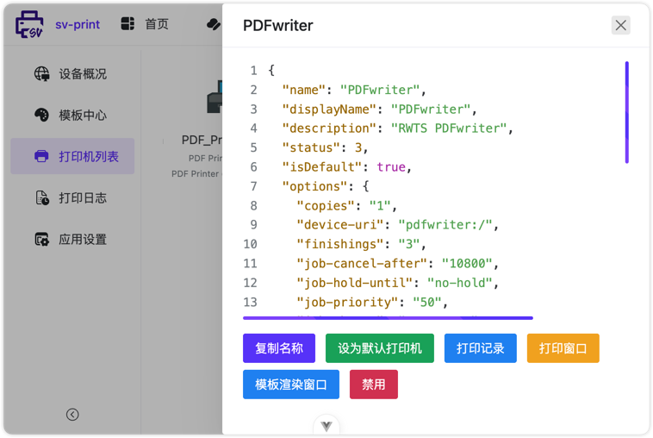This screenshot has width=653, height=438.
Task: Open the 首页 tab
Action: point(156,24)
